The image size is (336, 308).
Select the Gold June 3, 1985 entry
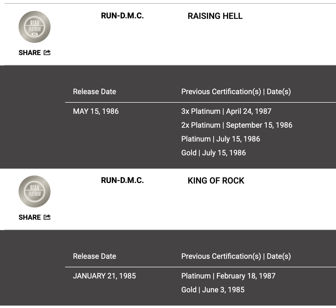(x=213, y=290)
